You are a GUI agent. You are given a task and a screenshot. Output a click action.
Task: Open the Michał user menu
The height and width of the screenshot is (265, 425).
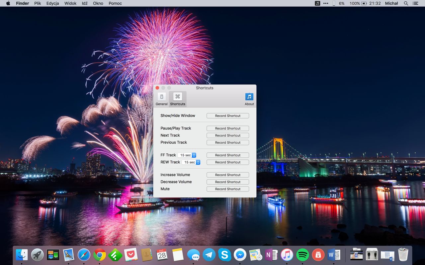[391, 3]
